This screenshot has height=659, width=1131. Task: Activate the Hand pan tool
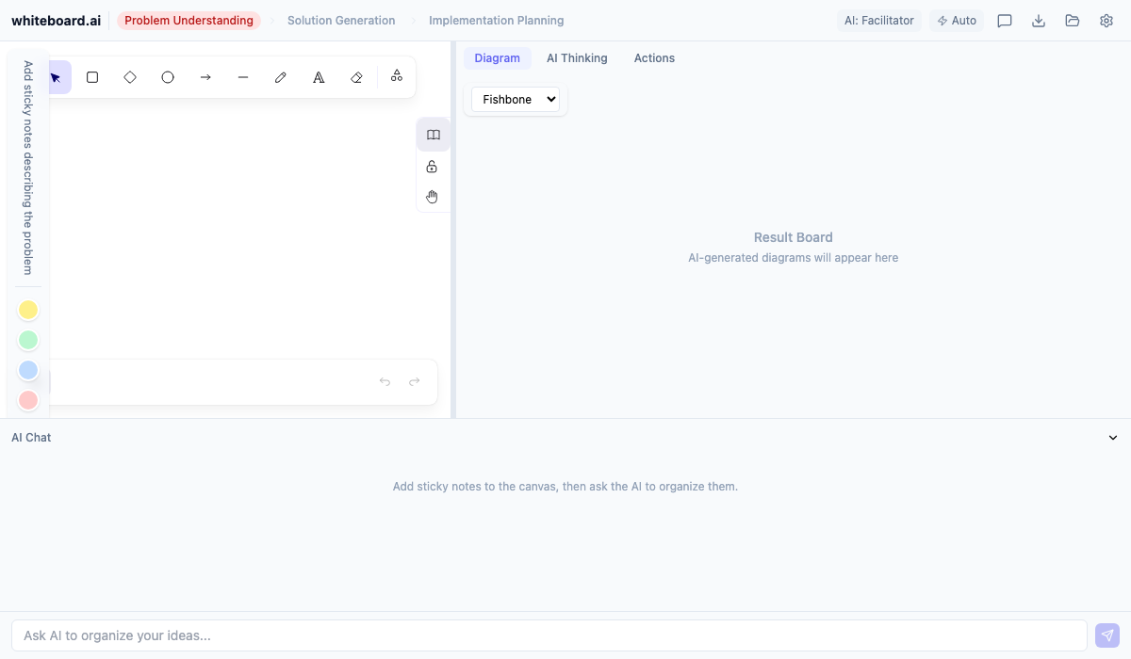pos(432,196)
